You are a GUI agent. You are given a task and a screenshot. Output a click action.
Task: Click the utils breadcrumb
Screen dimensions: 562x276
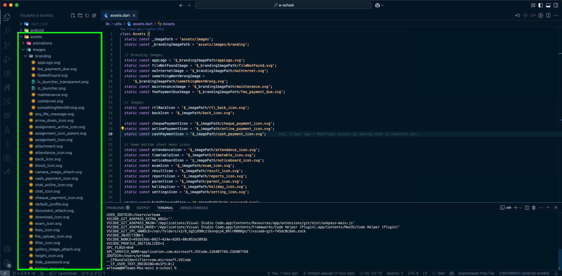click(x=118, y=24)
